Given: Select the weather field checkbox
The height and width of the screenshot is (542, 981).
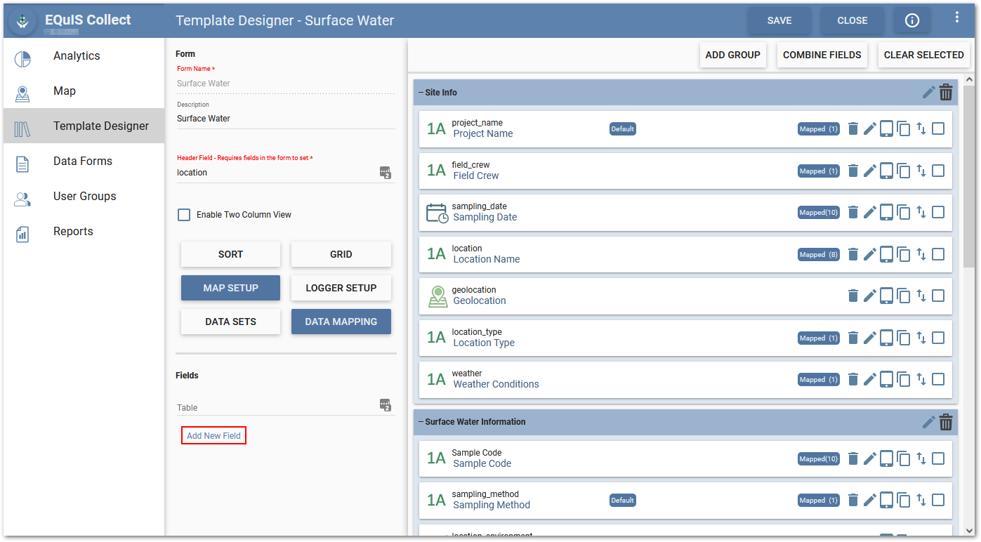Looking at the screenshot, I should click(938, 379).
